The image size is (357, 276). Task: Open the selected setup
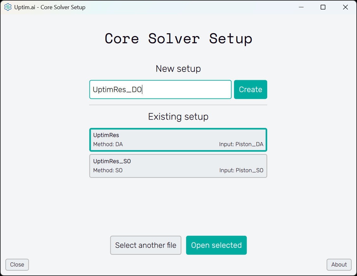point(216,245)
